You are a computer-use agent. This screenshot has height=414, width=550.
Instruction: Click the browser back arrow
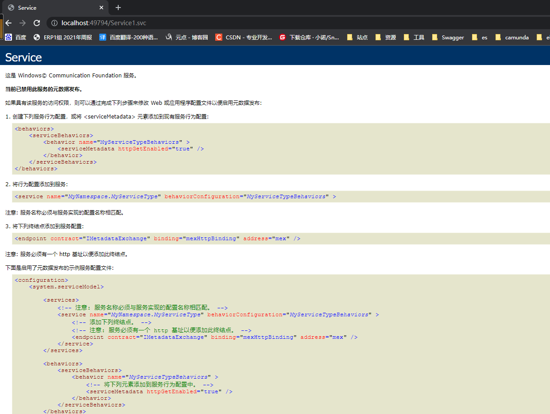tap(8, 23)
